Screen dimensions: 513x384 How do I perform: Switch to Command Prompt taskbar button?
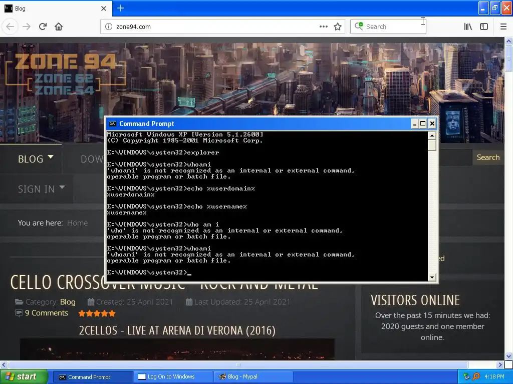[93, 377]
